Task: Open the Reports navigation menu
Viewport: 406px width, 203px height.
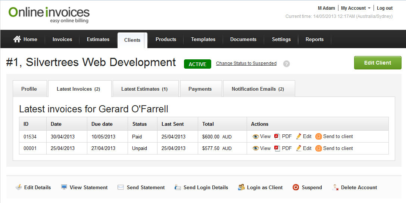Action: (314, 39)
